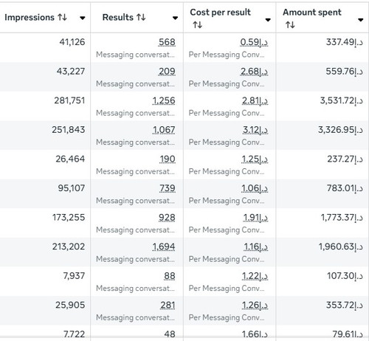This screenshot has width=369, height=341.
Task: Click the 1,694 results link
Action: 164,247
